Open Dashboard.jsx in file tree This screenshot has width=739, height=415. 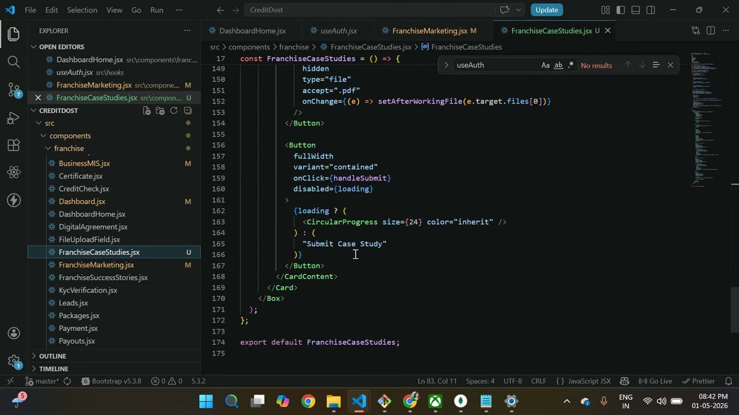click(82, 202)
